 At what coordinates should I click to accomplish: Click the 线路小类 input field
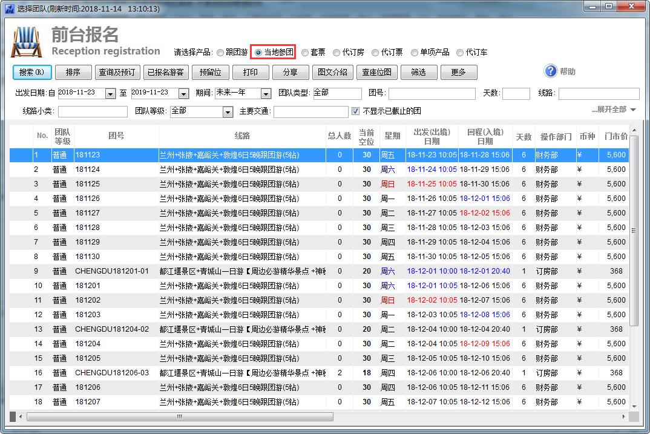tap(93, 112)
